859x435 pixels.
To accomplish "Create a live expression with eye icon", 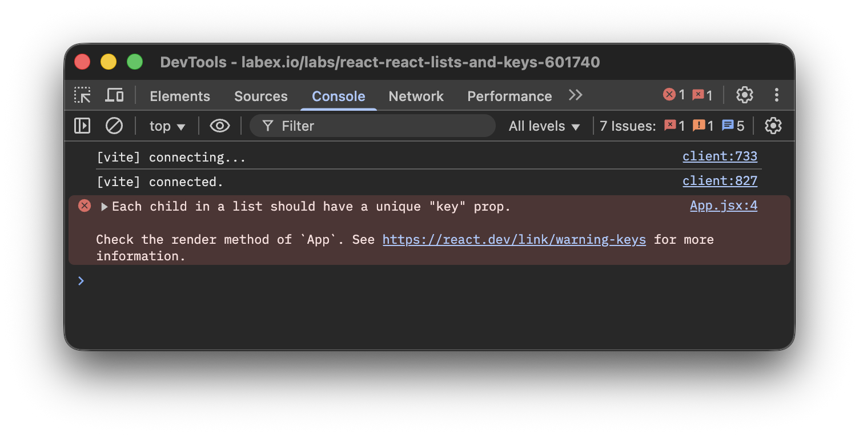I will [x=219, y=126].
